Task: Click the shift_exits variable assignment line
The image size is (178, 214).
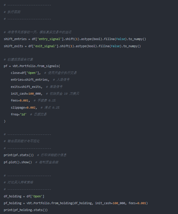Action: point(72,46)
